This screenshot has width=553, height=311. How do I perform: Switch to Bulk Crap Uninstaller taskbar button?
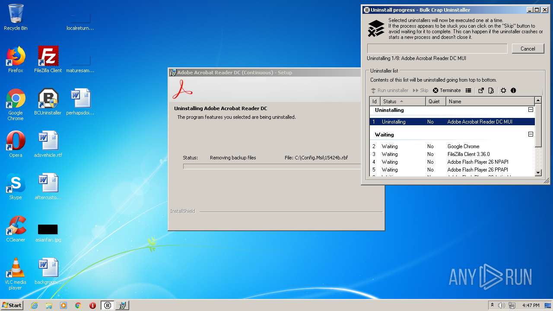coord(108,305)
